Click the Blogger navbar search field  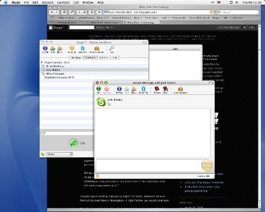(82, 28)
